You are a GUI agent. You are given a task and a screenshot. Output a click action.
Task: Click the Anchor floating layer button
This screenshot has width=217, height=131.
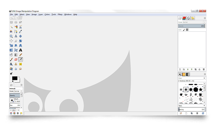pyautogui.click(x=199, y=69)
